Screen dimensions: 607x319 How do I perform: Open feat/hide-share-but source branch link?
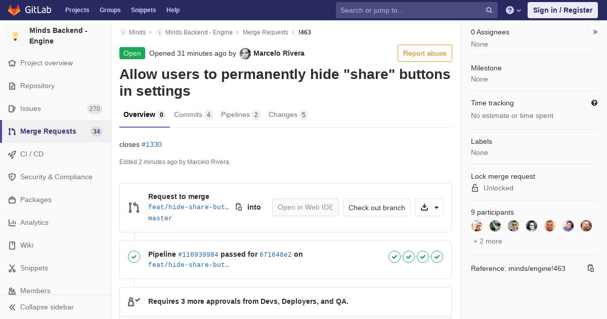pyautogui.click(x=189, y=207)
